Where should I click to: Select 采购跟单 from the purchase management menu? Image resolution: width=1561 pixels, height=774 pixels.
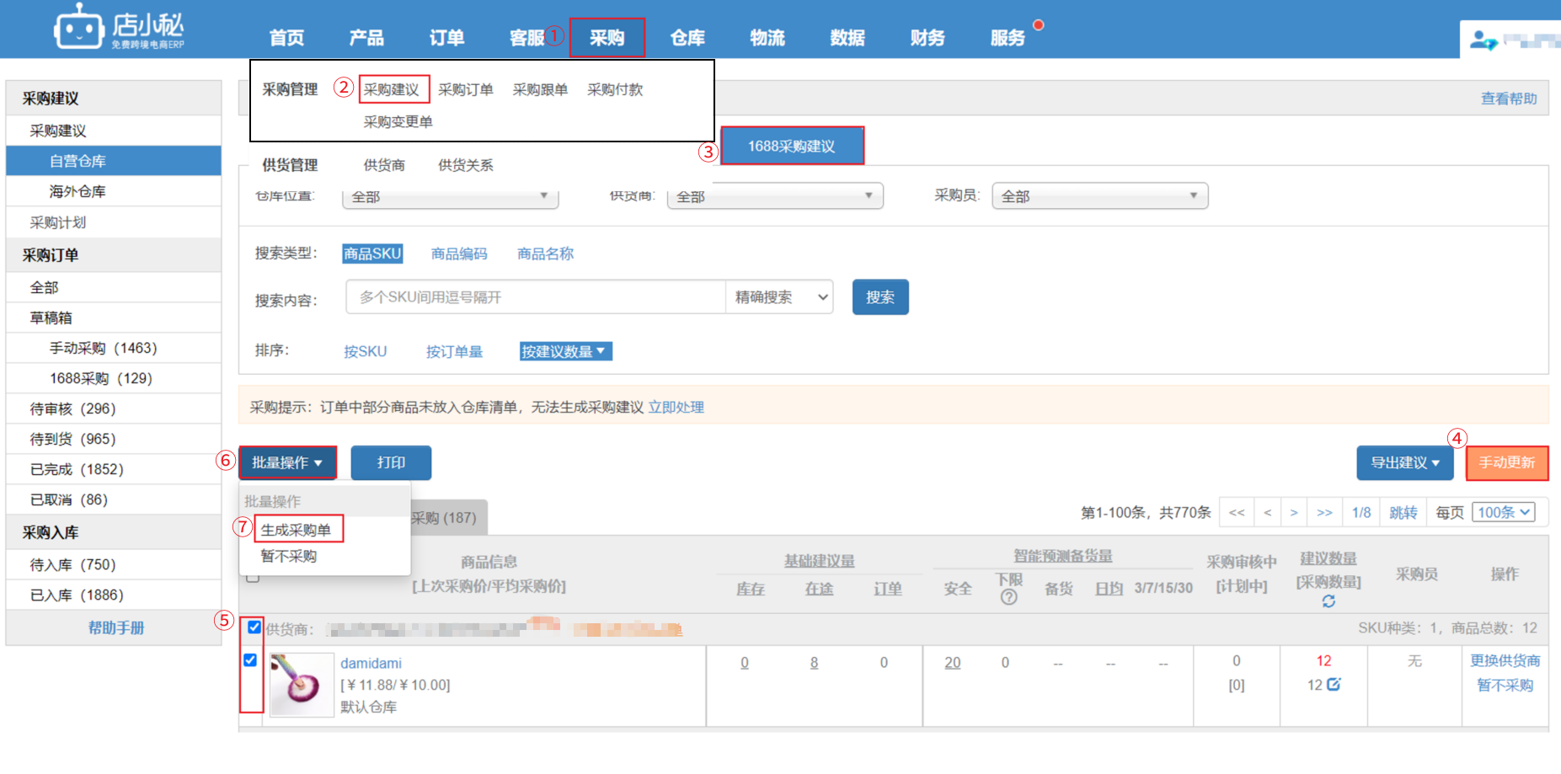pyautogui.click(x=540, y=89)
